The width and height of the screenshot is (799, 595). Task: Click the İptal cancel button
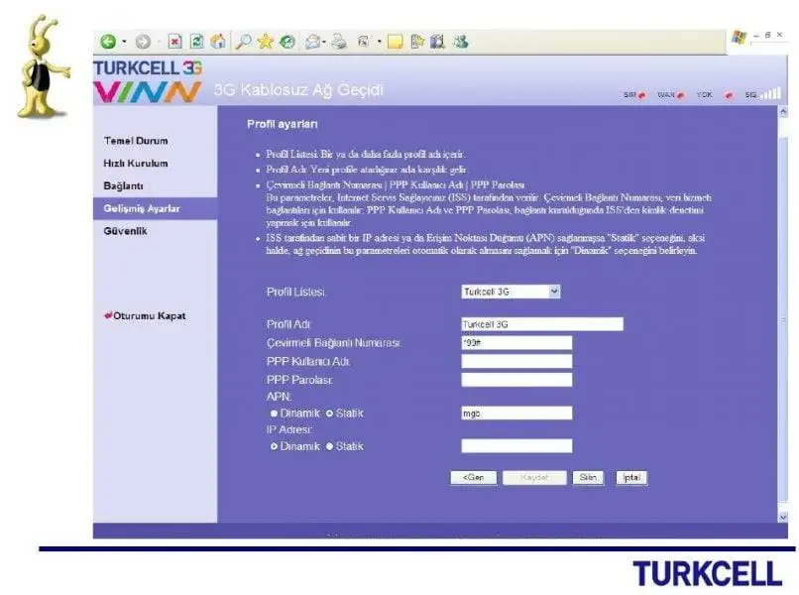[631, 478]
